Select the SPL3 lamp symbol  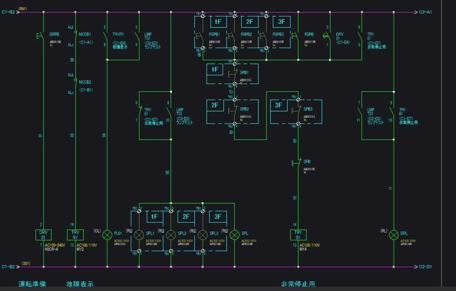203,235
